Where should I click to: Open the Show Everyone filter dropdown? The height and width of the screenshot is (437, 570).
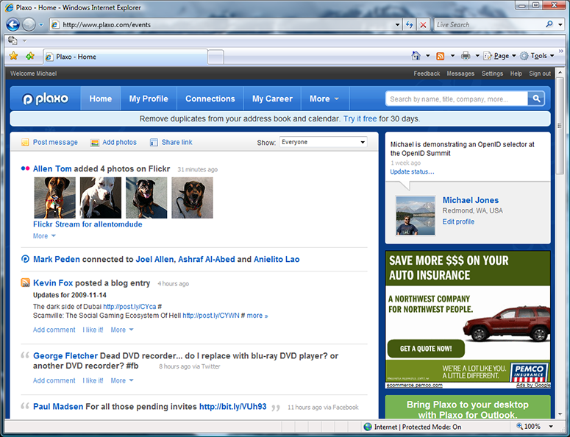click(323, 142)
